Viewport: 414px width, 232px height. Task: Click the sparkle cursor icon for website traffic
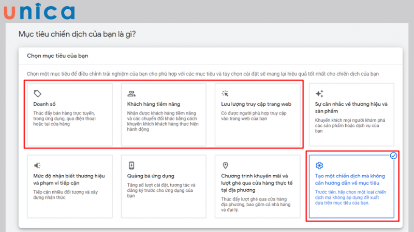pos(225,93)
